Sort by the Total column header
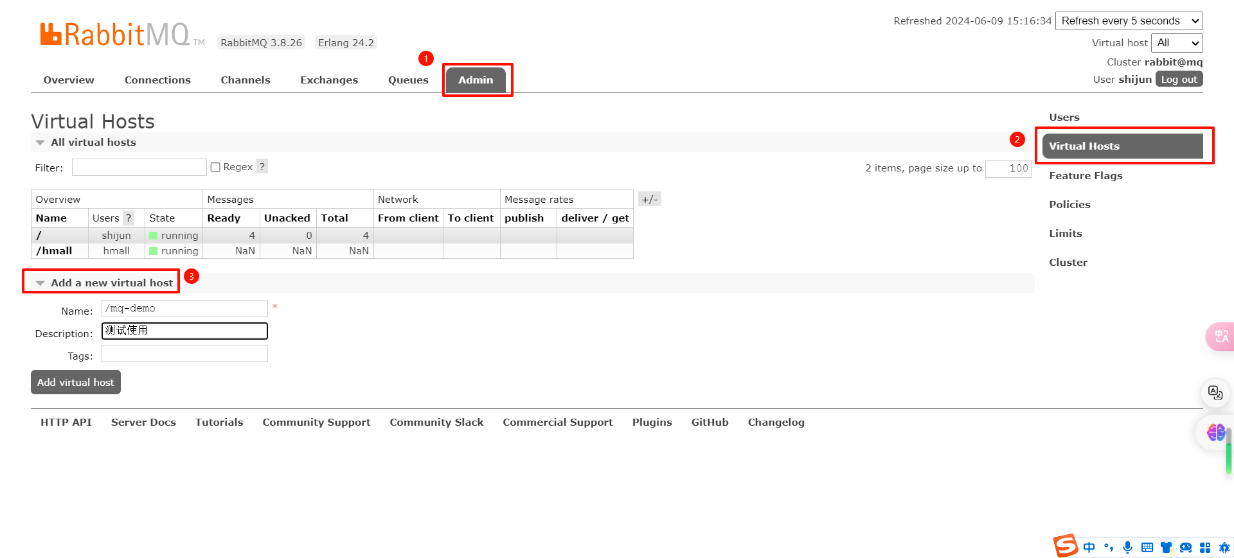1234x558 pixels. pyautogui.click(x=334, y=218)
